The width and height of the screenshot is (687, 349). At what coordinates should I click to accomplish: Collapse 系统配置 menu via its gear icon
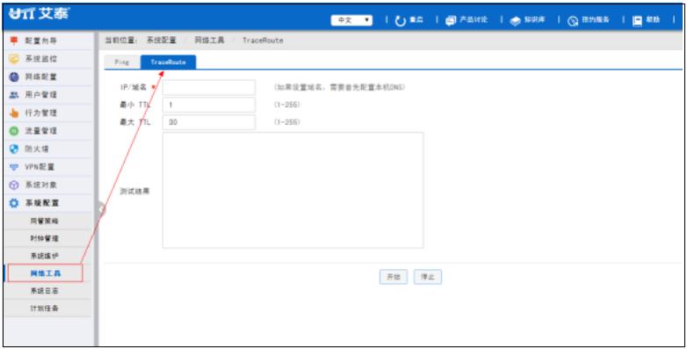point(14,203)
